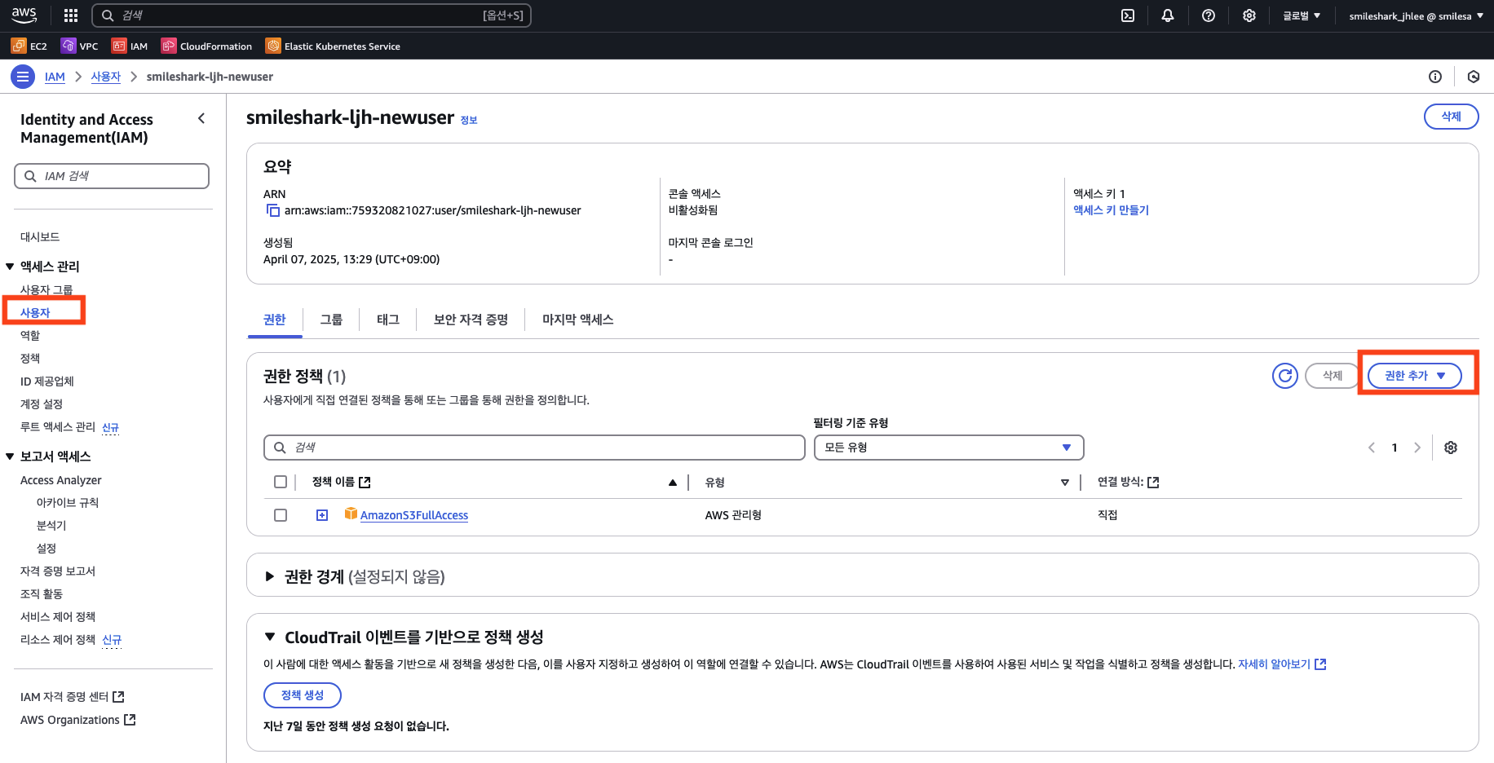Click the 액세스 키 만들기 link
Viewport: 1494px width, 763px height.
(1111, 210)
